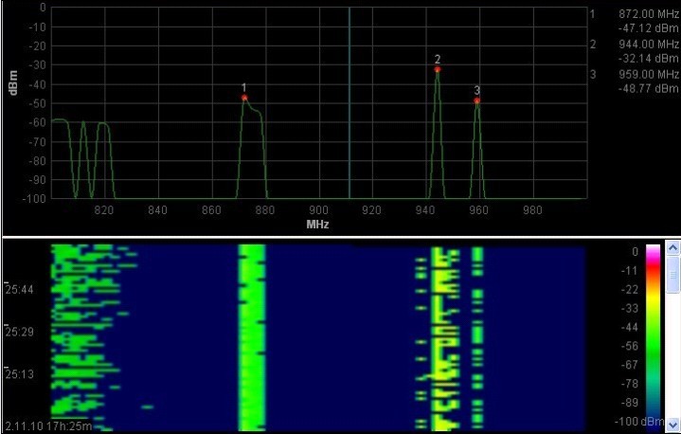681x434 pixels.
Task: Click the color scale gradient bar
Action: click(x=653, y=336)
